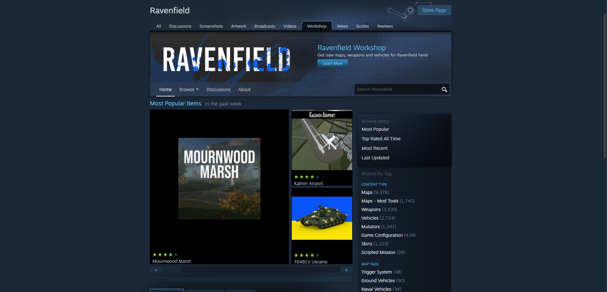Select the All community tab
This screenshot has width=608, height=292.
[x=158, y=26]
